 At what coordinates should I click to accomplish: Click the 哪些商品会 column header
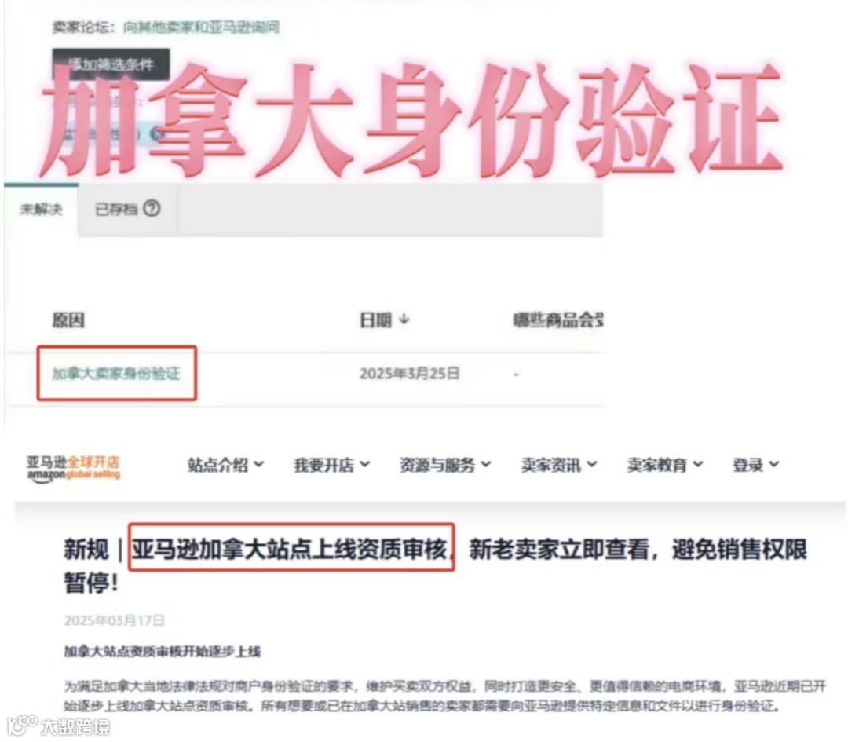tap(558, 320)
